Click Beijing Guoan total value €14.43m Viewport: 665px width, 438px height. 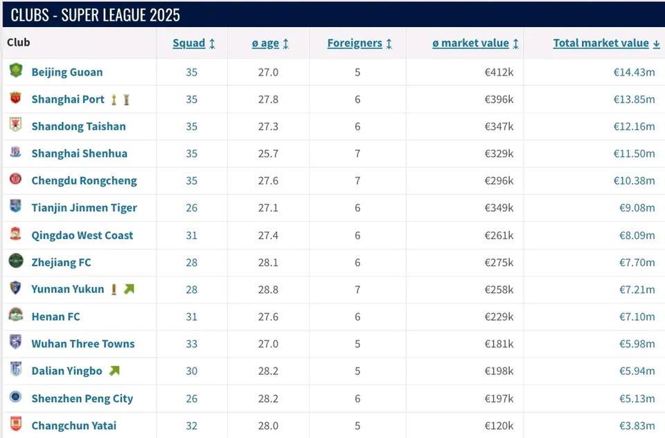634,72
